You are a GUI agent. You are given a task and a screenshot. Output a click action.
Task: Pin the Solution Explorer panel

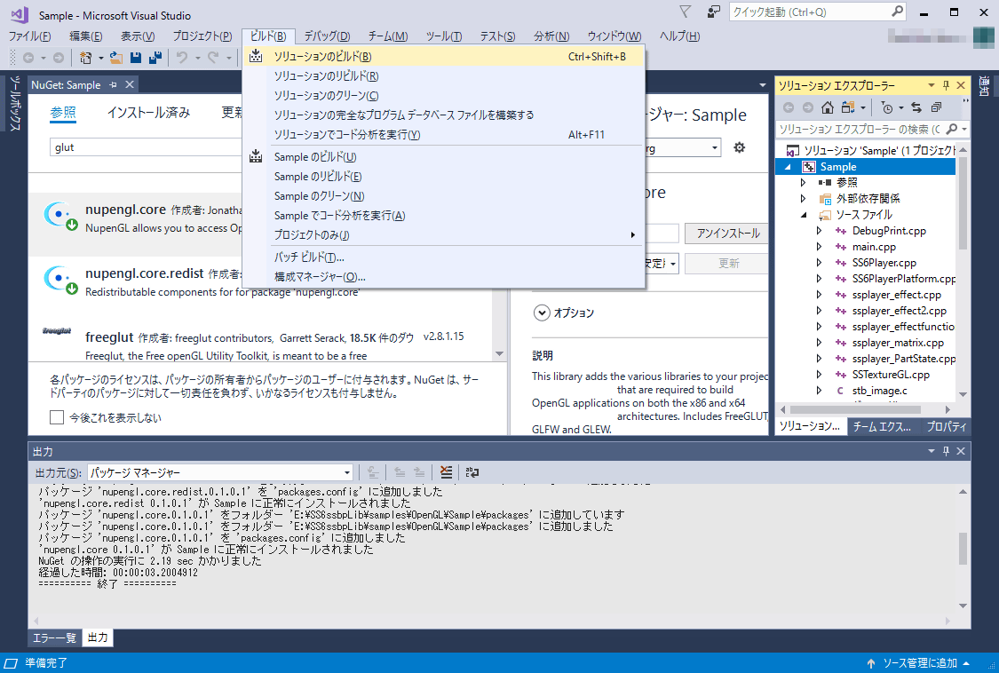pyautogui.click(x=946, y=85)
